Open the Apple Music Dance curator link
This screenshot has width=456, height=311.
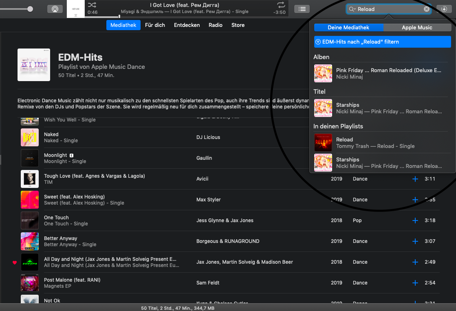coord(118,66)
